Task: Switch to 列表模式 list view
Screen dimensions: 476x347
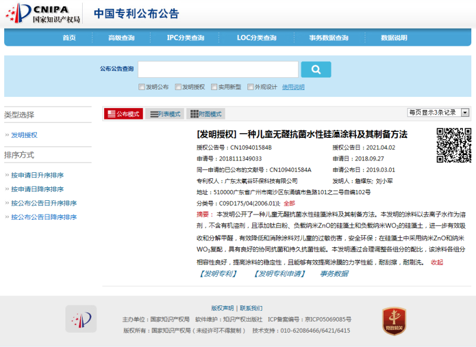Action: (x=165, y=114)
